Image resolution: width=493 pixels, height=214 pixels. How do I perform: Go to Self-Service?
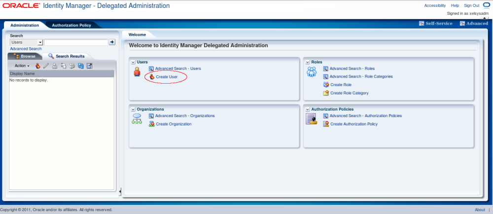point(436,24)
